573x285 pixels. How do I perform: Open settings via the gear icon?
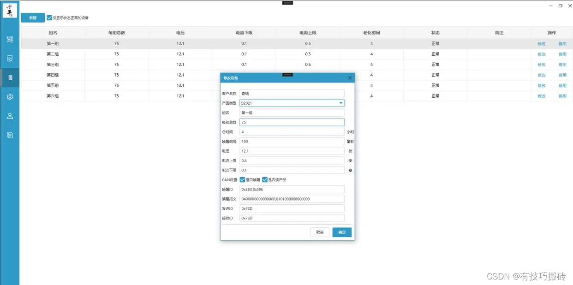click(10, 97)
